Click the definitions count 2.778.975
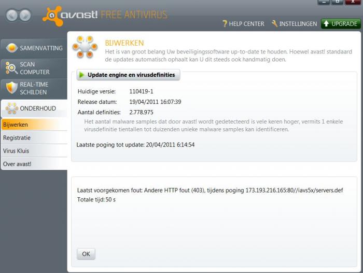The height and width of the screenshot is (273, 363). pyautogui.click(x=141, y=113)
